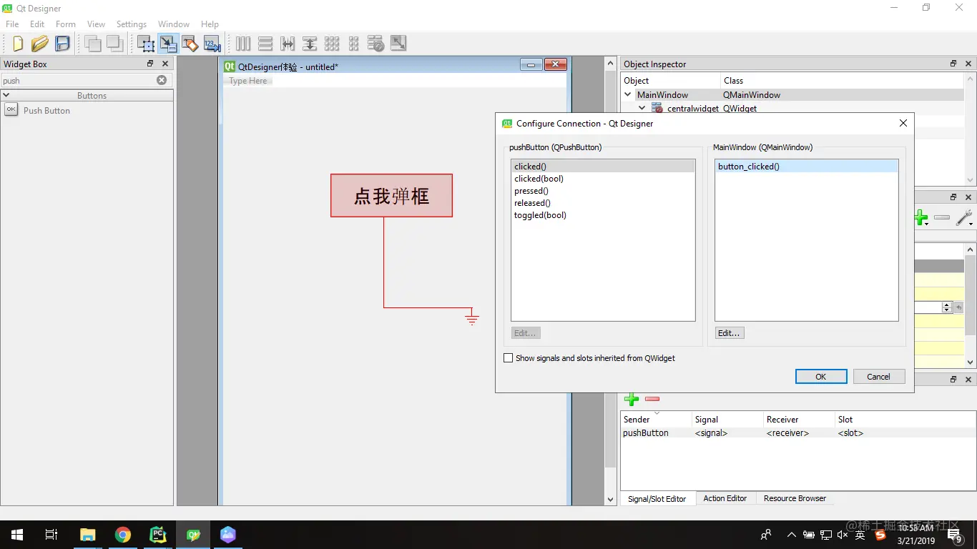Open the Form menu
This screenshot has width=977, height=549.
point(66,24)
